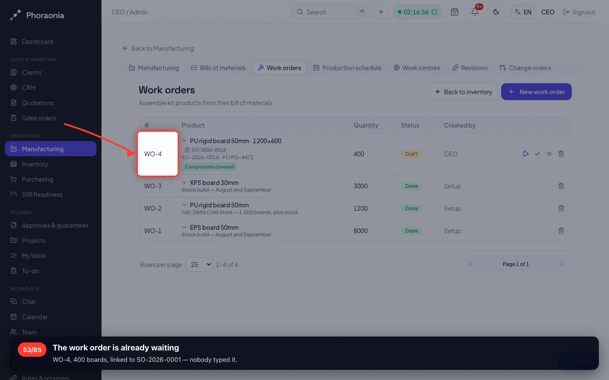Screen dimensions: 609x380
Task: Open Calendar in the sidebar
Action: click(x=51, y=317)
